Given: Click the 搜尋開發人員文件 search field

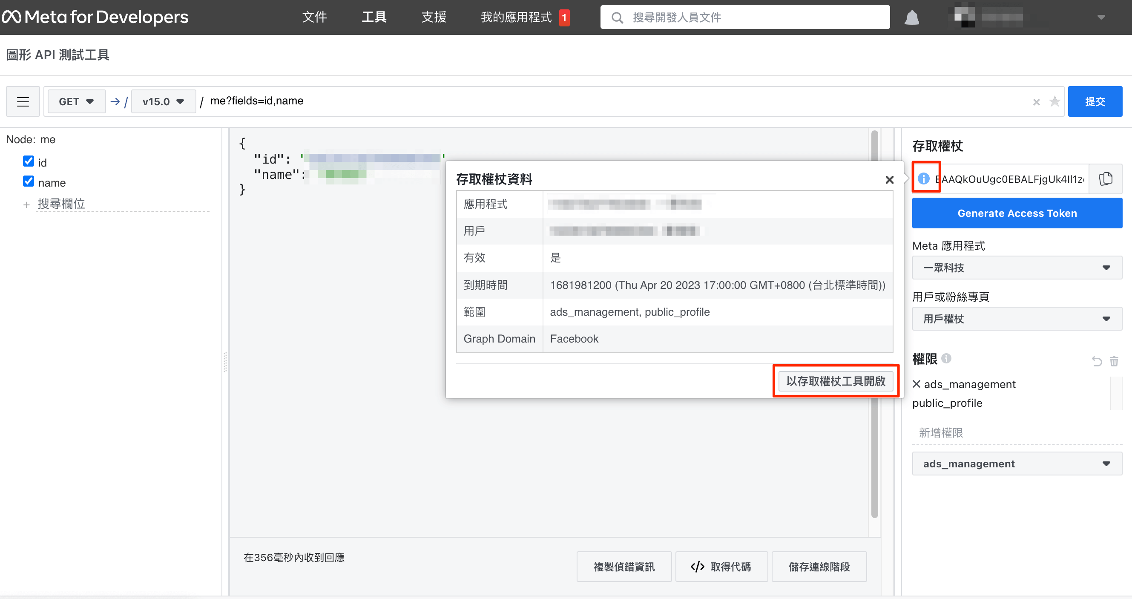Looking at the screenshot, I should [x=745, y=17].
